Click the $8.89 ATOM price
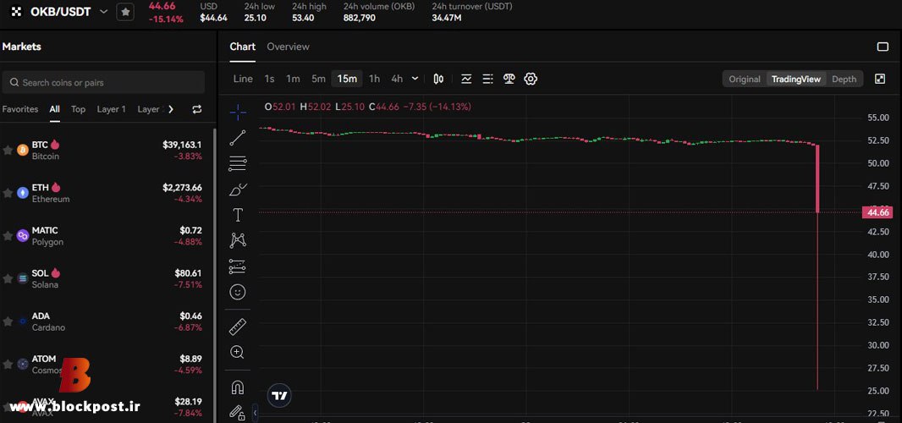The height and width of the screenshot is (423, 902). pyautogui.click(x=190, y=359)
